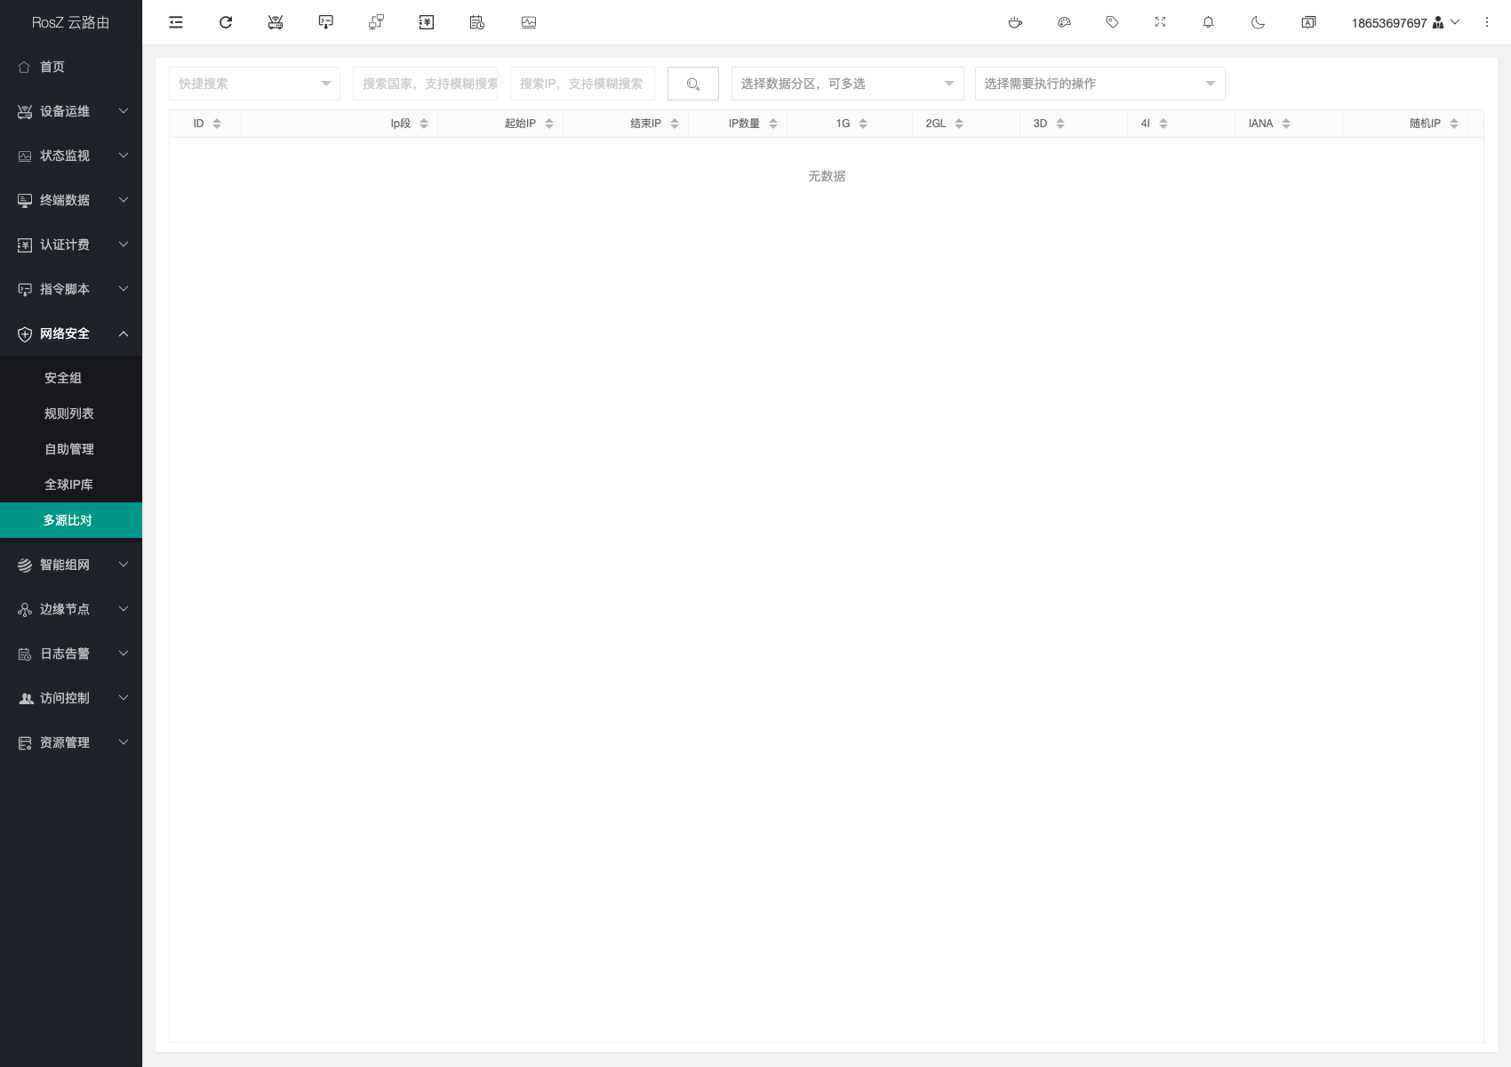Toggle dark mode with the moon icon
Image resolution: width=1511 pixels, height=1067 pixels.
point(1258,22)
